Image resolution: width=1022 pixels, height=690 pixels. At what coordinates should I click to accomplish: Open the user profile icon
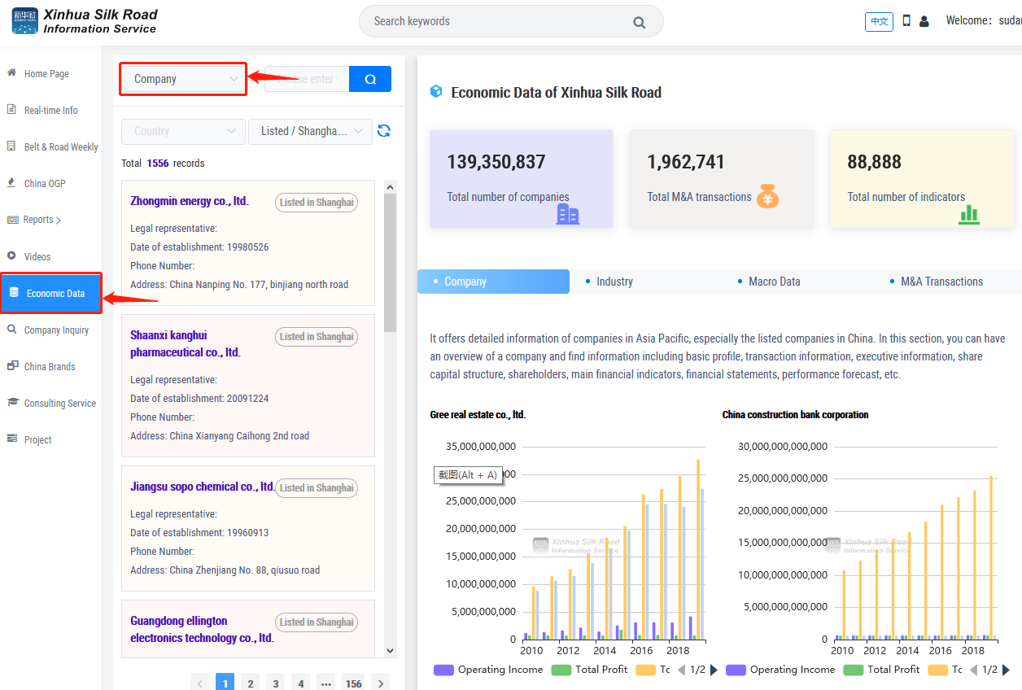(924, 21)
